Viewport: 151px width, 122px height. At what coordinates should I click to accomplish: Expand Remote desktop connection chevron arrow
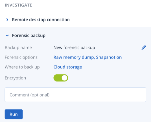pos(7,20)
